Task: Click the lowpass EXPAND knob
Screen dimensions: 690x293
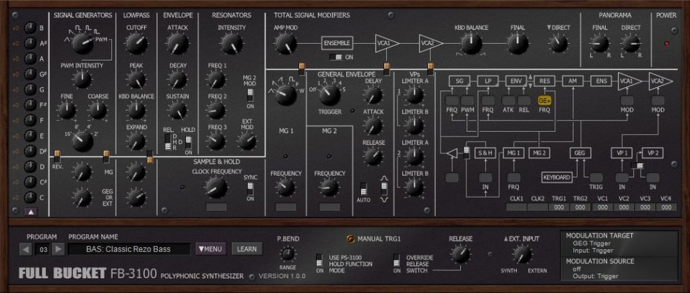Action: pos(136,141)
